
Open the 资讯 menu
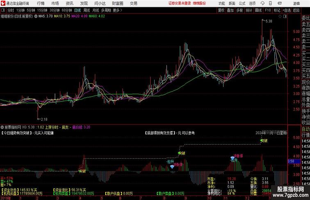tap(69, 3)
